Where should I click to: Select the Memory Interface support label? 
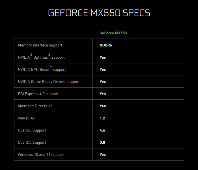pos(40,45)
